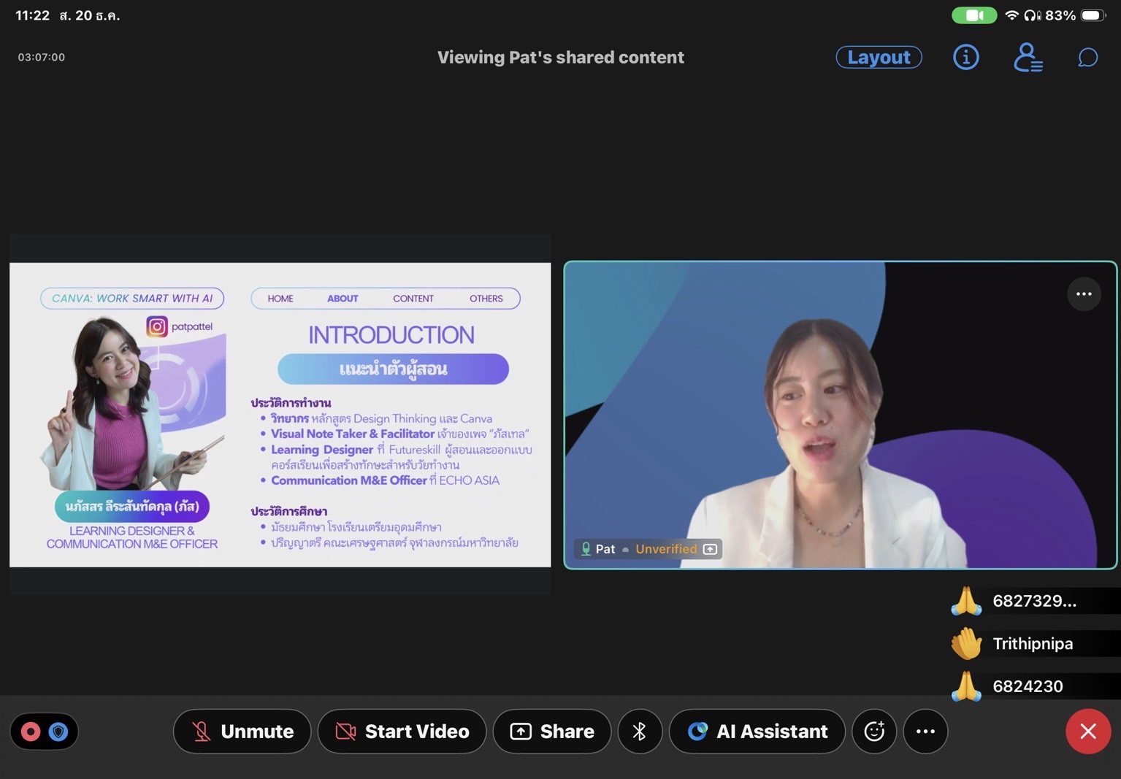This screenshot has width=1121, height=779.
Task: Select the CONTENT tab on the slide
Action: [413, 299]
